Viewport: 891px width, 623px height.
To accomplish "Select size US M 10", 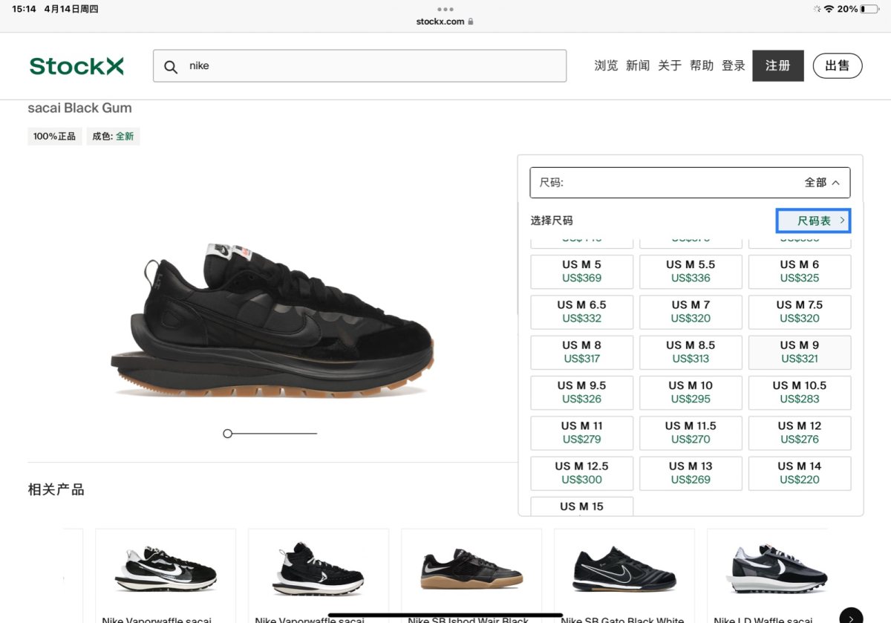I will [691, 392].
